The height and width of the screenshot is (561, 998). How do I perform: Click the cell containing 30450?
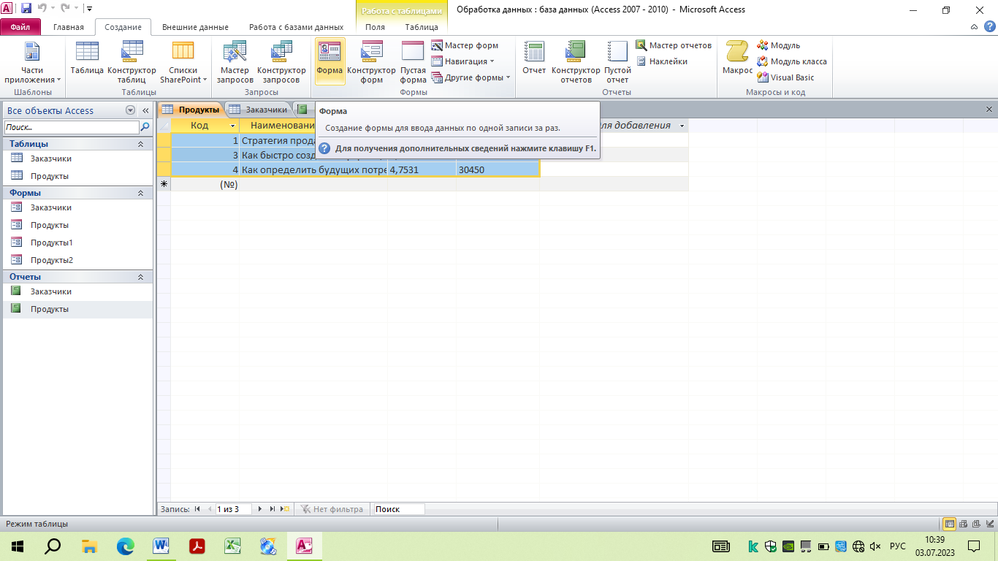[498, 169]
